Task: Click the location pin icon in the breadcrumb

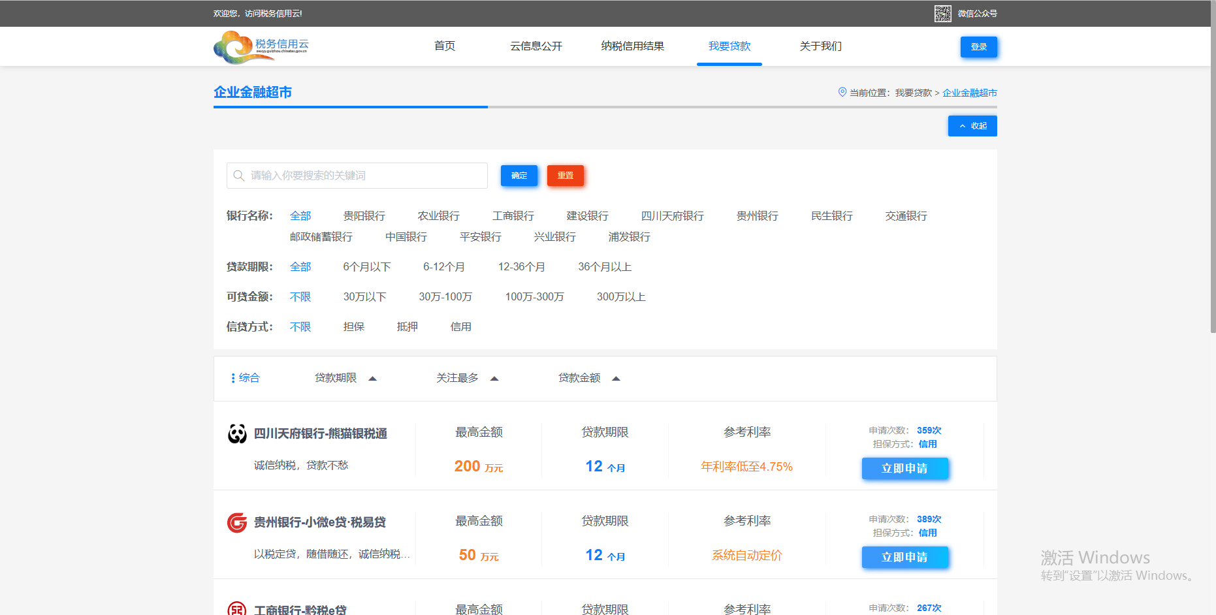Action: [x=842, y=92]
